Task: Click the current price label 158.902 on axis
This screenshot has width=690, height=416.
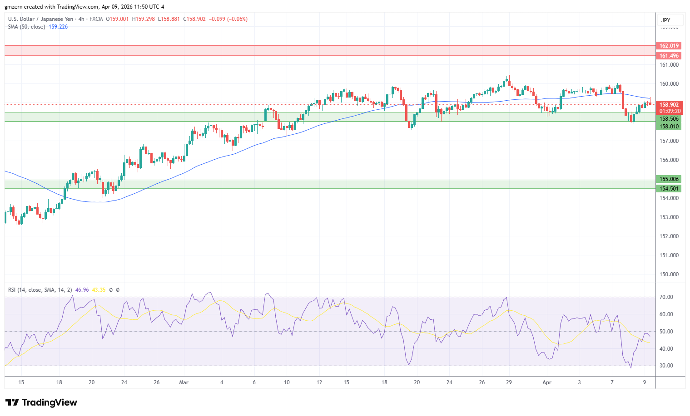Action: (x=669, y=105)
